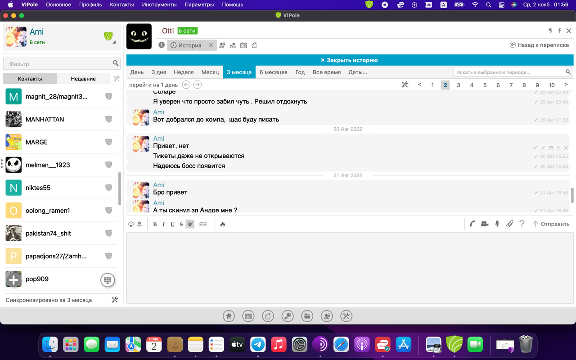Click the wrench icon beside Недавние tab
The height and width of the screenshot is (360, 576).
pyautogui.click(x=117, y=79)
